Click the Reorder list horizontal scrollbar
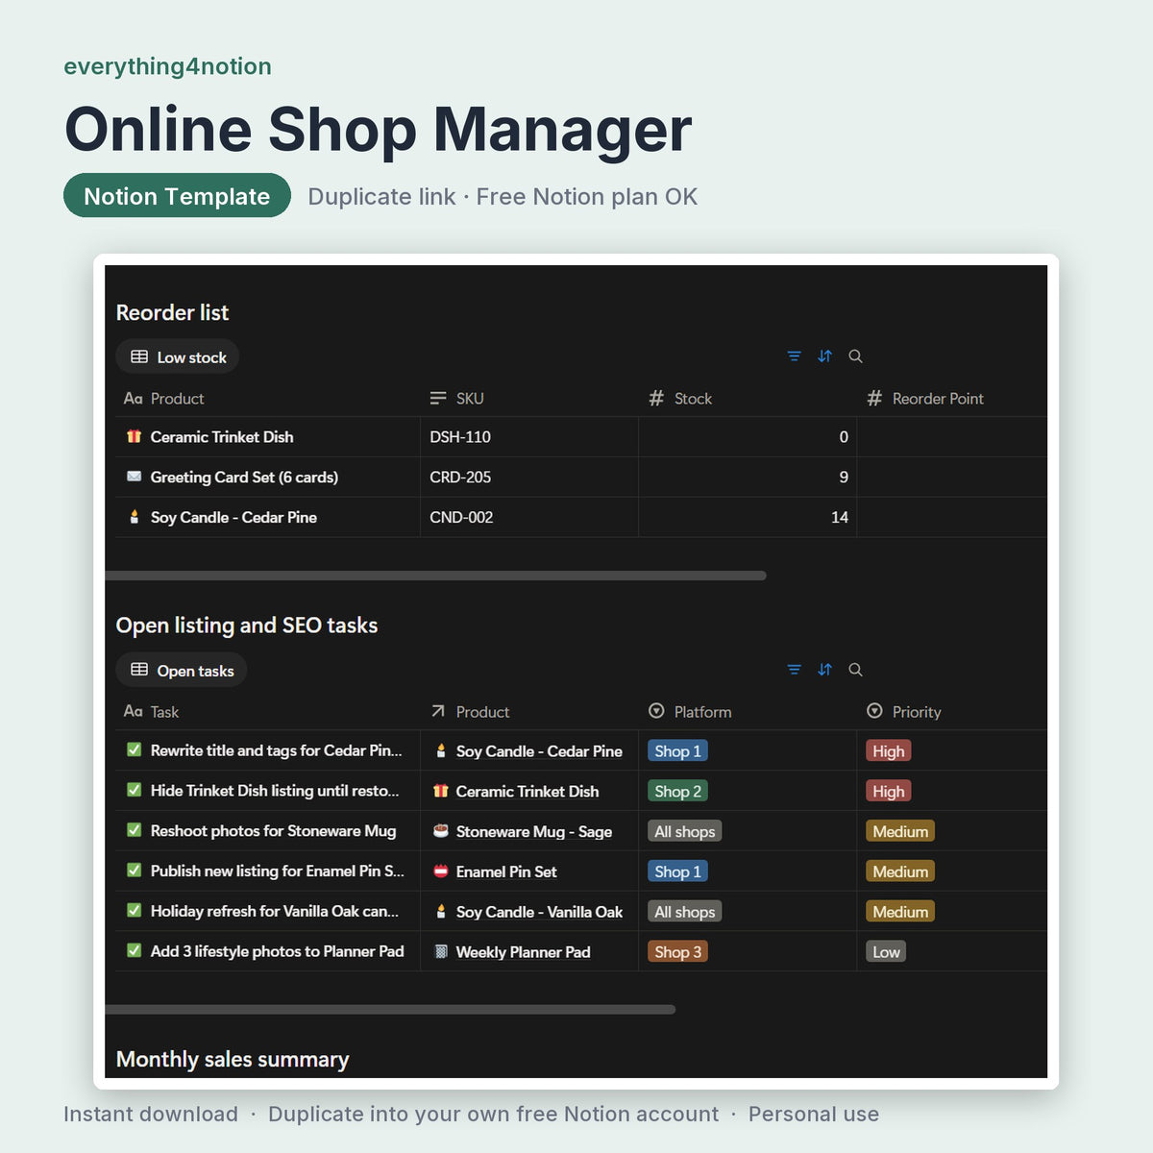 pos(435,576)
